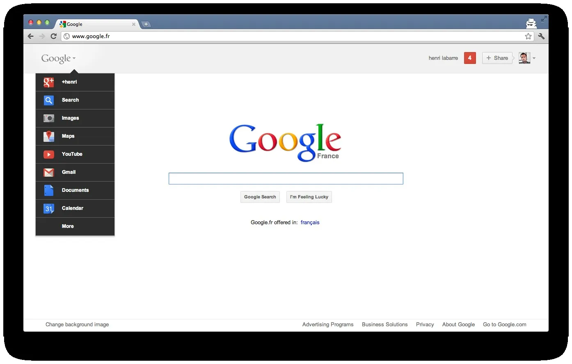Click the Calendar 31 icon
Viewport: 572px width, 364px height.
pyautogui.click(x=49, y=209)
